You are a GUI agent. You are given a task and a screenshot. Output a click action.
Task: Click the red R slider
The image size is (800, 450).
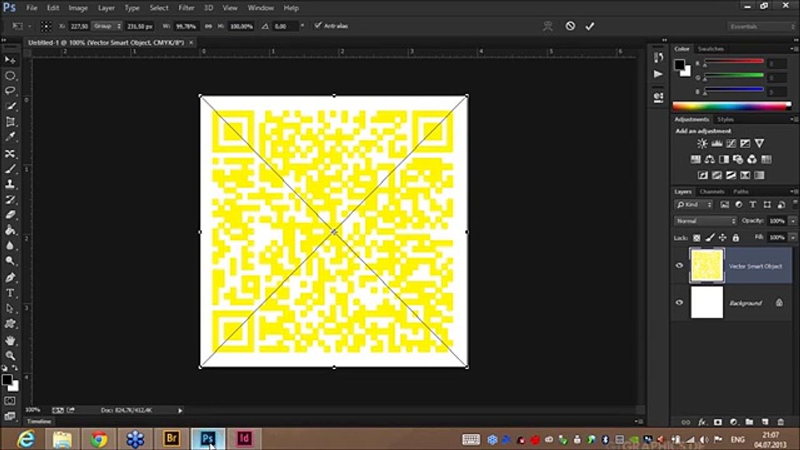[x=734, y=62]
